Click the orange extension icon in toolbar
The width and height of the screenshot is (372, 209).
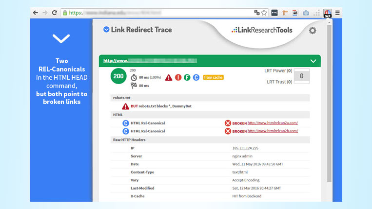pyautogui.click(x=285, y=13)
